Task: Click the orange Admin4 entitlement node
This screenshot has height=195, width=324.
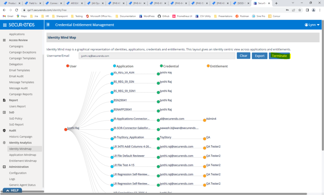Action: coord(205,120)
